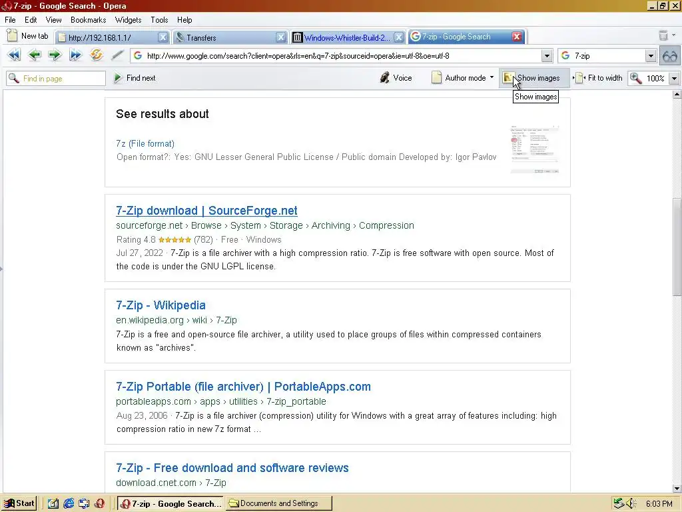The width and height of the screenshot is (682, 512).
Task: Expand the search engine dropdown arrow
Action: click(650, 56)
